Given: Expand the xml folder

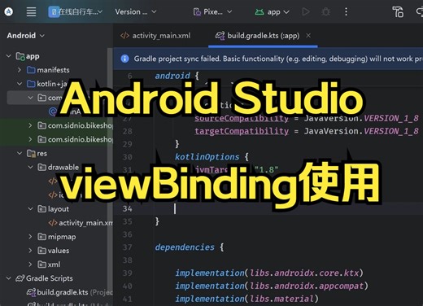Looking at the screenshot, I should click(30, 264).
